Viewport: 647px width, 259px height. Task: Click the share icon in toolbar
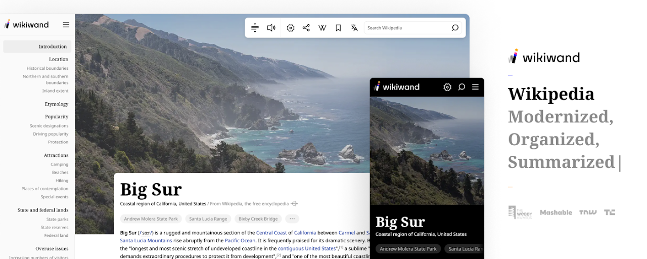point(306,28)
